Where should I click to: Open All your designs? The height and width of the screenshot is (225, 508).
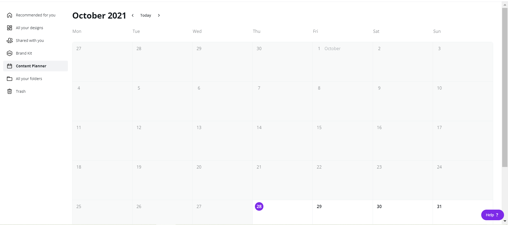[29, 28]
